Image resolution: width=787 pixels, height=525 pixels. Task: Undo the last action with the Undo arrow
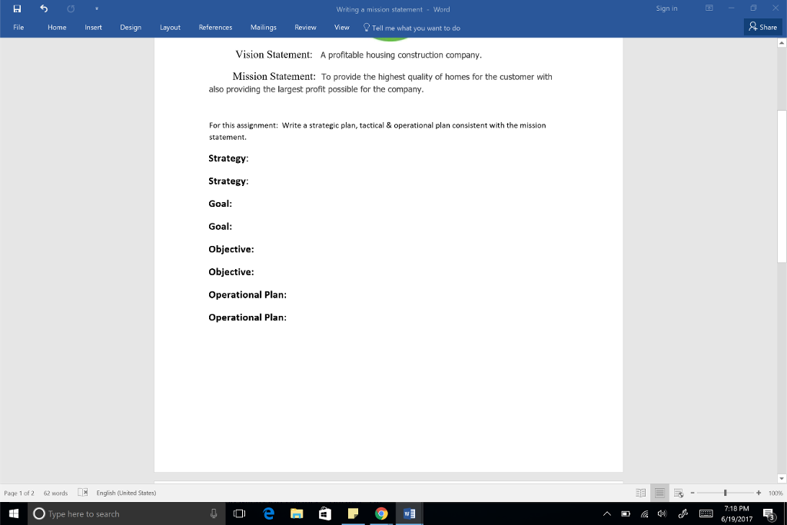click(44, 9)
